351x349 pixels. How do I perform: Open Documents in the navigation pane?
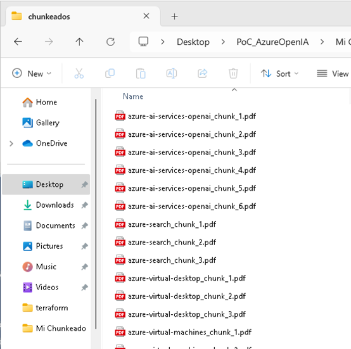coord(46,225)
